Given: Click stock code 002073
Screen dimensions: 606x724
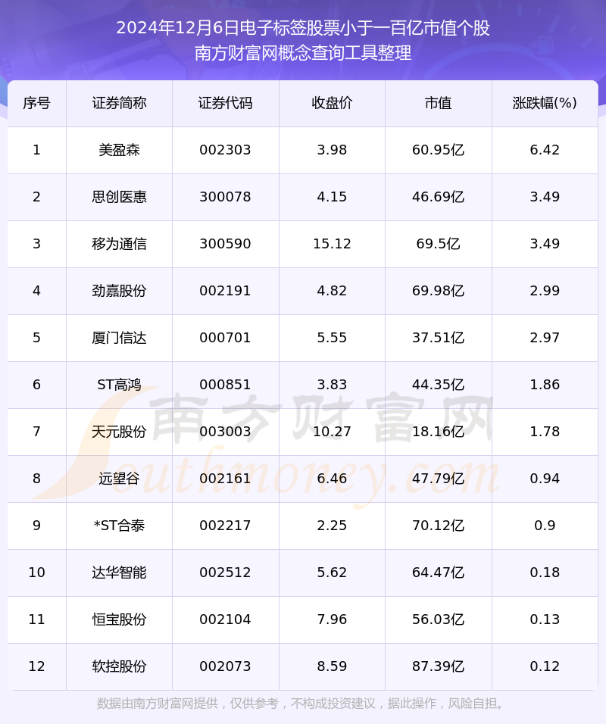Looking at the screenshot, I should tap(226, 666).
